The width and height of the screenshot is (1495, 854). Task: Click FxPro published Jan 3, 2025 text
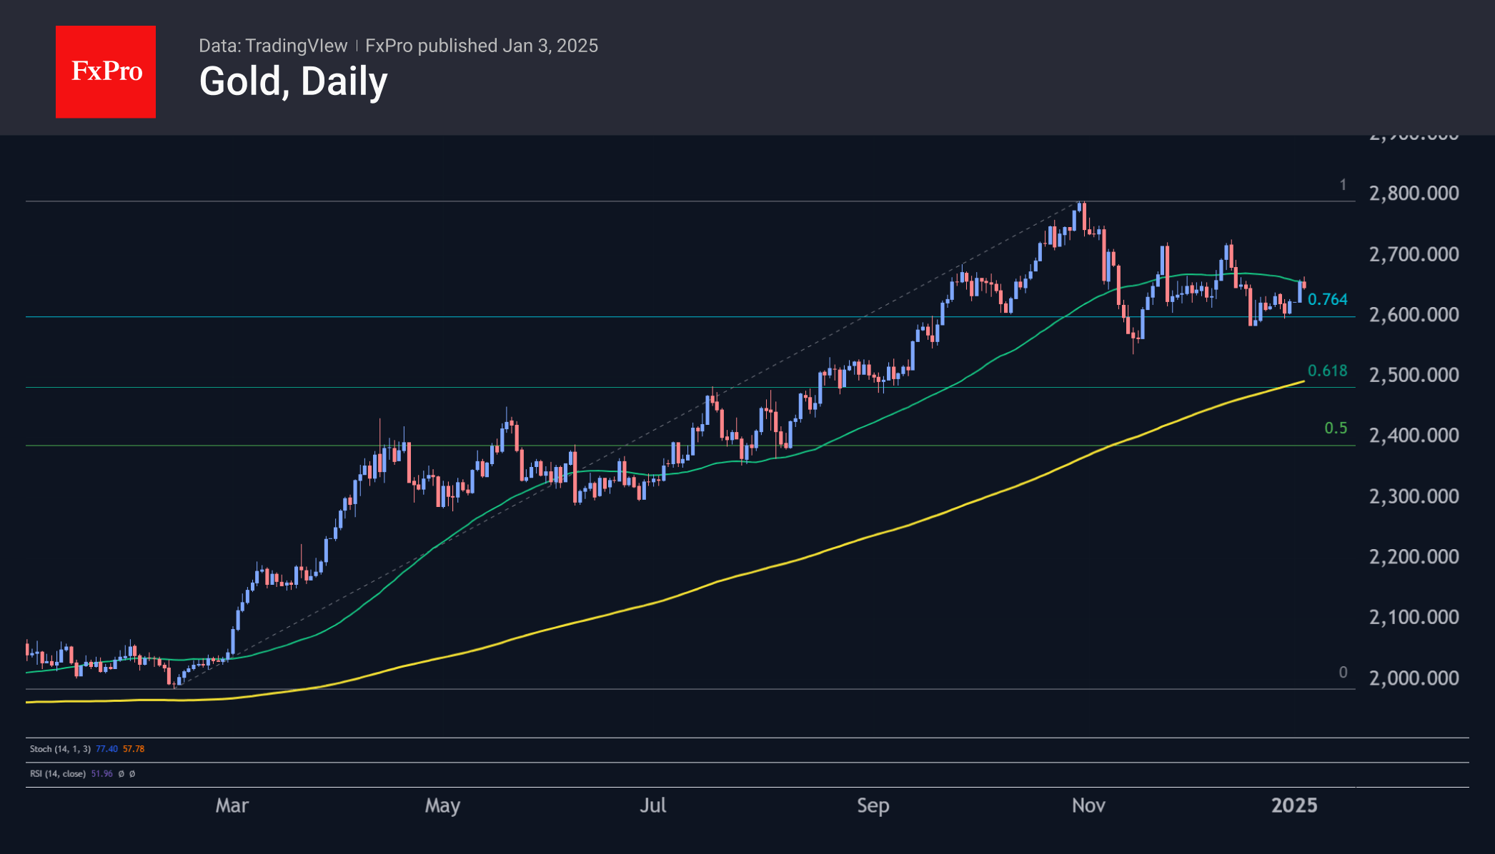(x=481, y=46)
